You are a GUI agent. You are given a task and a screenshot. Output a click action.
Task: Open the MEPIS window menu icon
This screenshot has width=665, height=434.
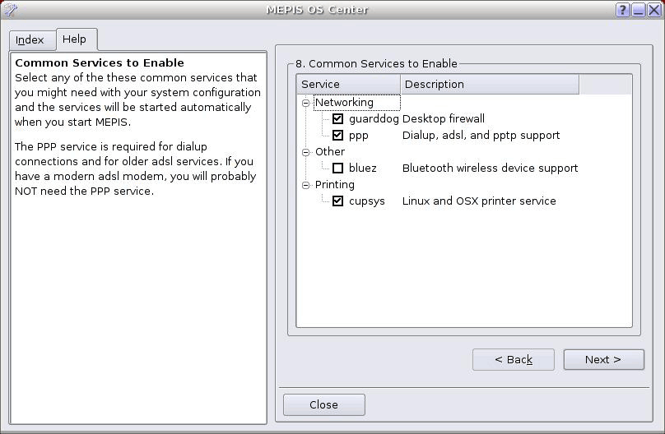pyautogui.click(x=10, y=9)
